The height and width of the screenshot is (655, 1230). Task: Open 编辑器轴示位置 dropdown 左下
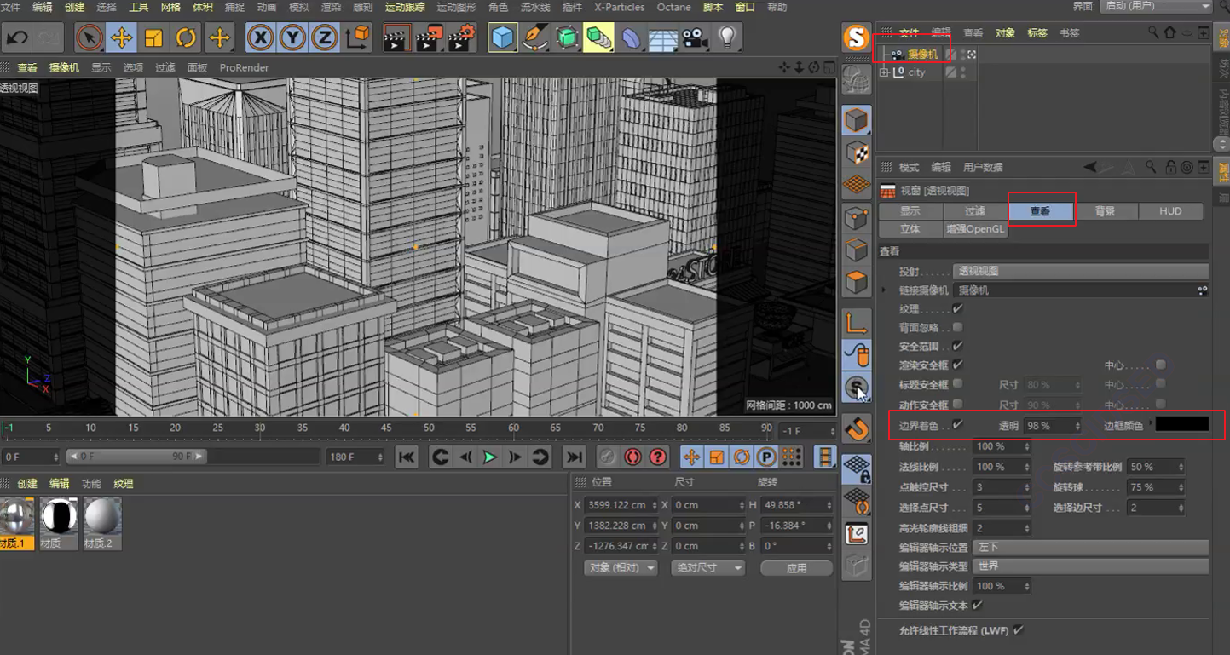coord(1092,547)
